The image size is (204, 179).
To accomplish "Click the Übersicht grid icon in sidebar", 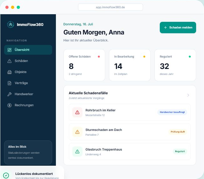I will point(9,50).
